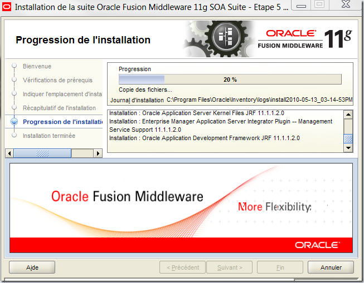Click the Indiquer l'emplacement step bullet
This screenshot has width=364, height=283.
tap(14, 93)
